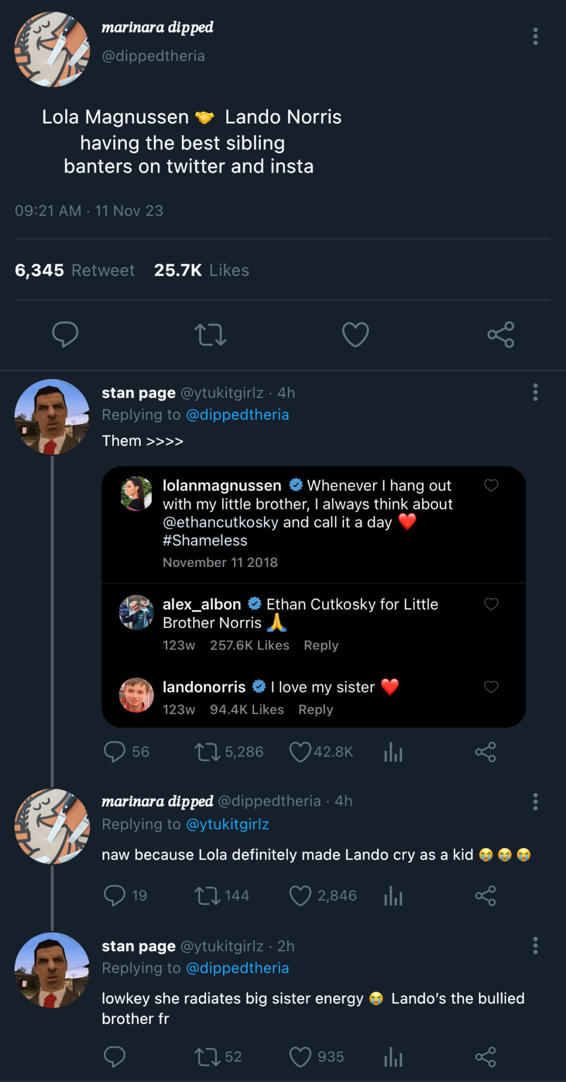Tap Reply under landonorris's comment
Screen dimensions: 566x1082
click(x=315, y=709)
